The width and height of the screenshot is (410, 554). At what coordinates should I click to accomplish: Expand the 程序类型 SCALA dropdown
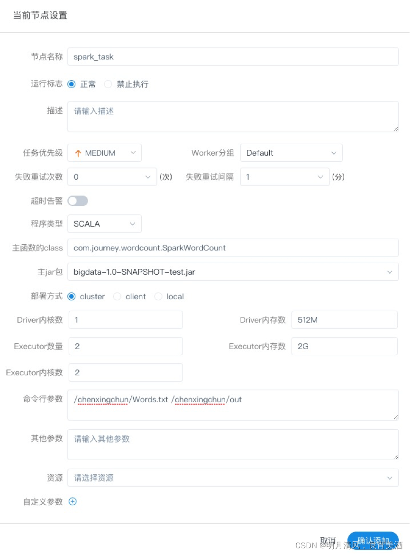105,224
